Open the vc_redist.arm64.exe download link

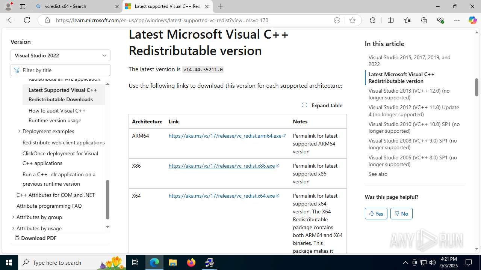(227, 136)
